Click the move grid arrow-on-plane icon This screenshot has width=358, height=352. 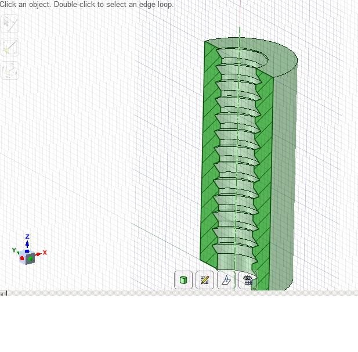coord(226,280)
